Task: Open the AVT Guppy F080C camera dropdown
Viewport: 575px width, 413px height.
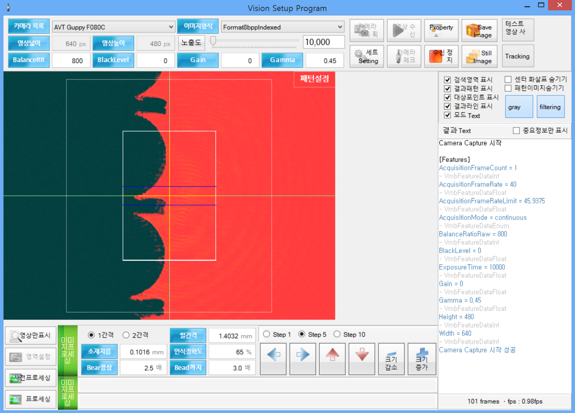Action: point(113,27)
